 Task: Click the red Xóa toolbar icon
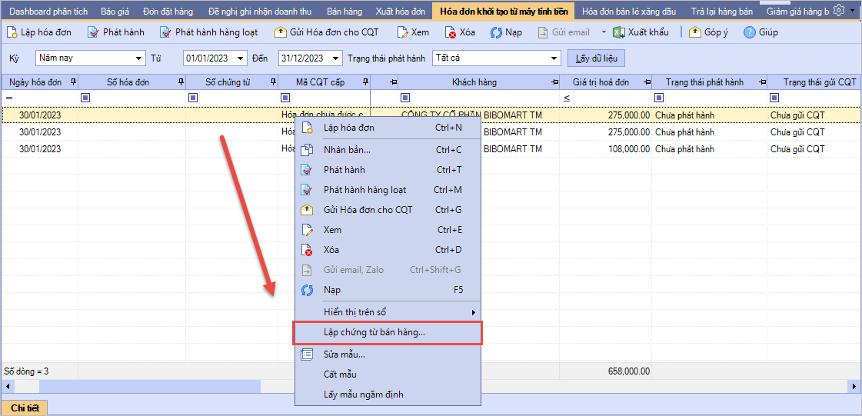coord(450,32)
